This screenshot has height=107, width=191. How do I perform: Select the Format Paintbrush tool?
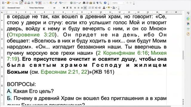(x=56, y=3)
